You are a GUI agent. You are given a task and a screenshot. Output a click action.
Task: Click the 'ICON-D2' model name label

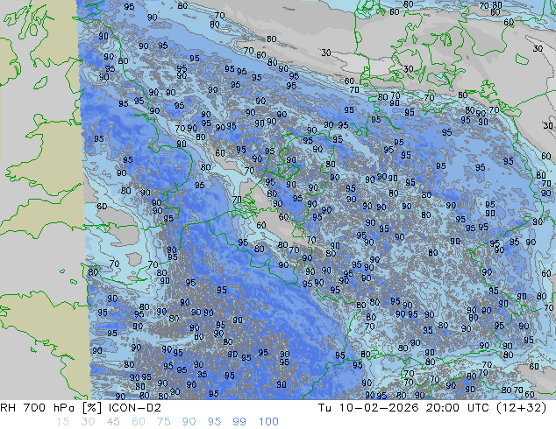(135, 408)
